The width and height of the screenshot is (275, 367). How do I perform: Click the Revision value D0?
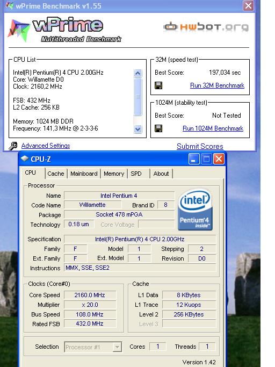pyautogui.click(x=202, y=258)
